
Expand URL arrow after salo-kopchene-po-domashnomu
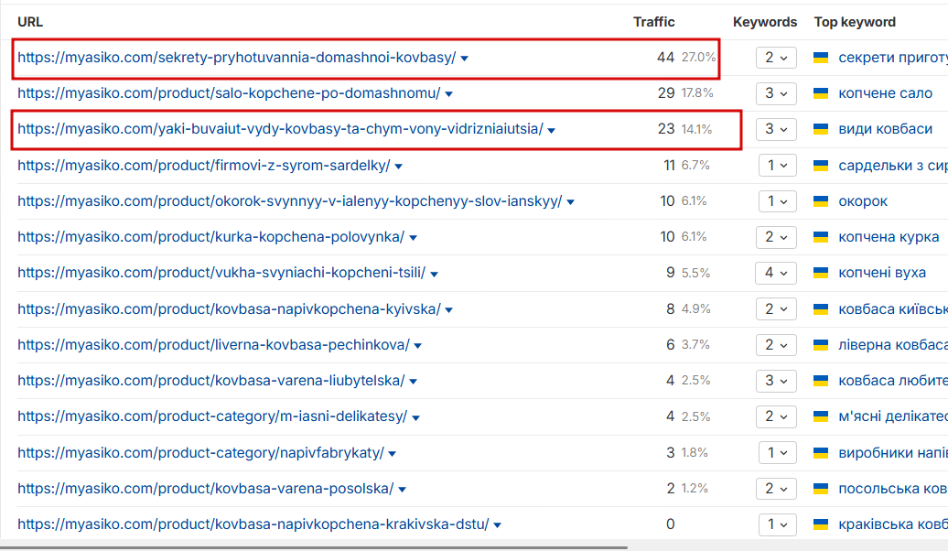448,94
